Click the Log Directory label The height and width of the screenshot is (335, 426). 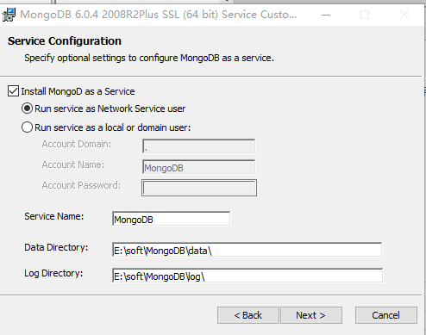click(53, 273)
